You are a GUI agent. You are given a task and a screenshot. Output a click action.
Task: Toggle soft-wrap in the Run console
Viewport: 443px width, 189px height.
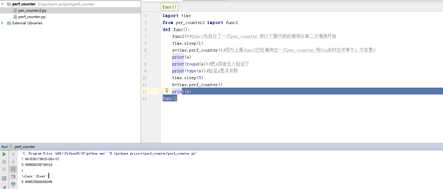[13, 169]
